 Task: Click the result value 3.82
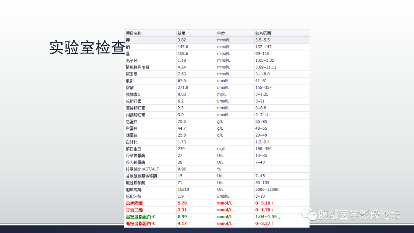click(x=182, y=40)
